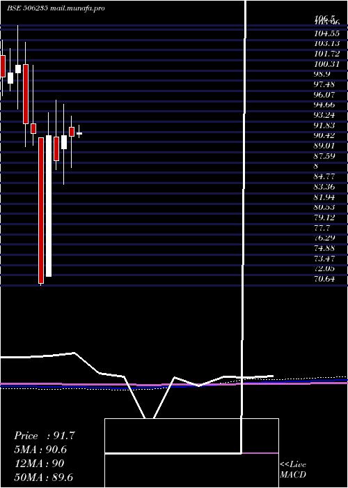Image resolution: width=348 pixels, height=488 pixels.
Task: Click the 81.94 price axis label
Action: [x=325, y=197]
